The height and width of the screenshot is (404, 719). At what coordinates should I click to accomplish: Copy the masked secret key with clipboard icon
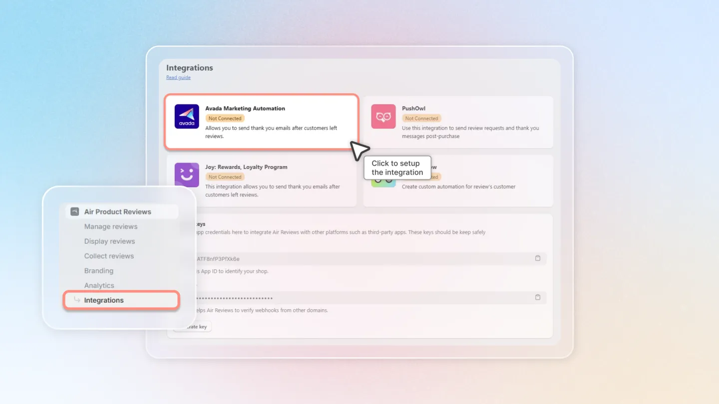[538, 297]
